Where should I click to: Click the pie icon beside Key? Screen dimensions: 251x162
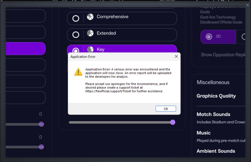(90, 49)
